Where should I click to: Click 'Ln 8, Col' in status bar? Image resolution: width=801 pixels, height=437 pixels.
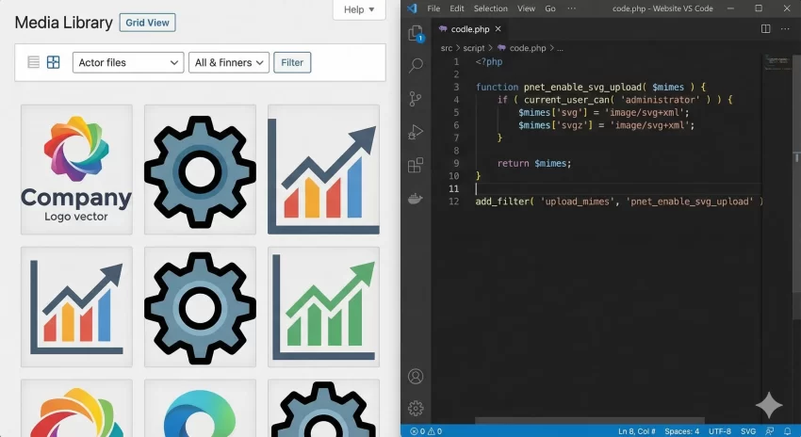[x=636, y=431]
